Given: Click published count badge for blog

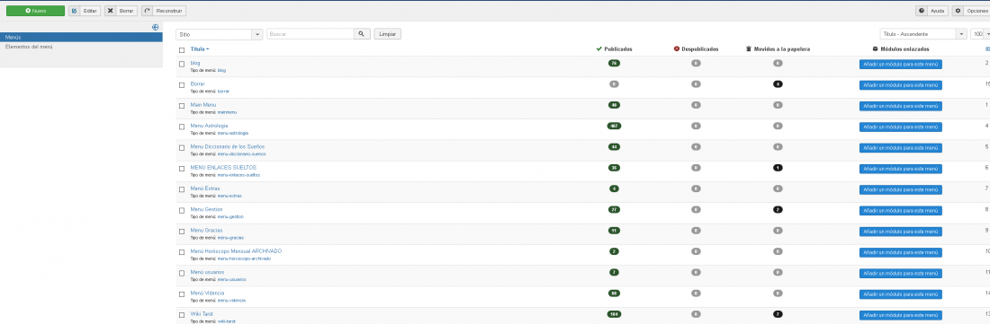Looking at the screenshot, I should pos(614,64).
